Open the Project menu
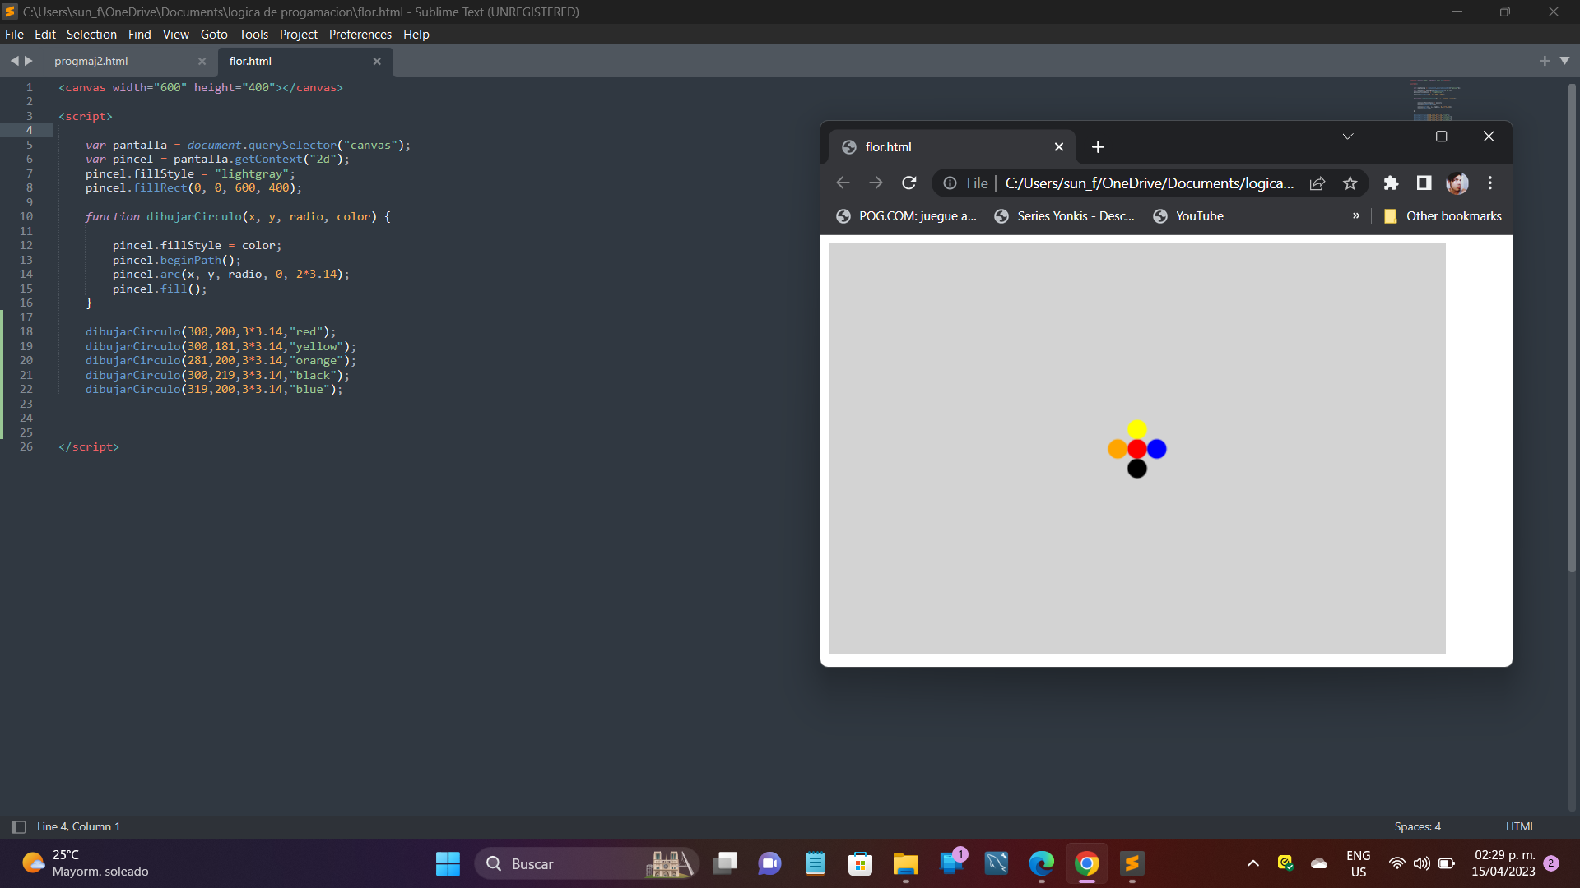Viewport: 1580px width, 888px height. click(298, 35)
